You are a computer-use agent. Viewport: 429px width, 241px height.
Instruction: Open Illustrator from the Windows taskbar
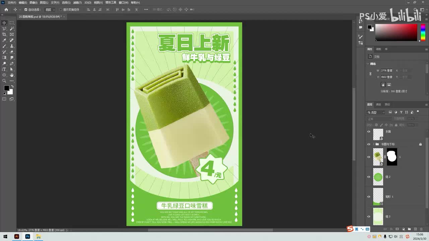17,237
